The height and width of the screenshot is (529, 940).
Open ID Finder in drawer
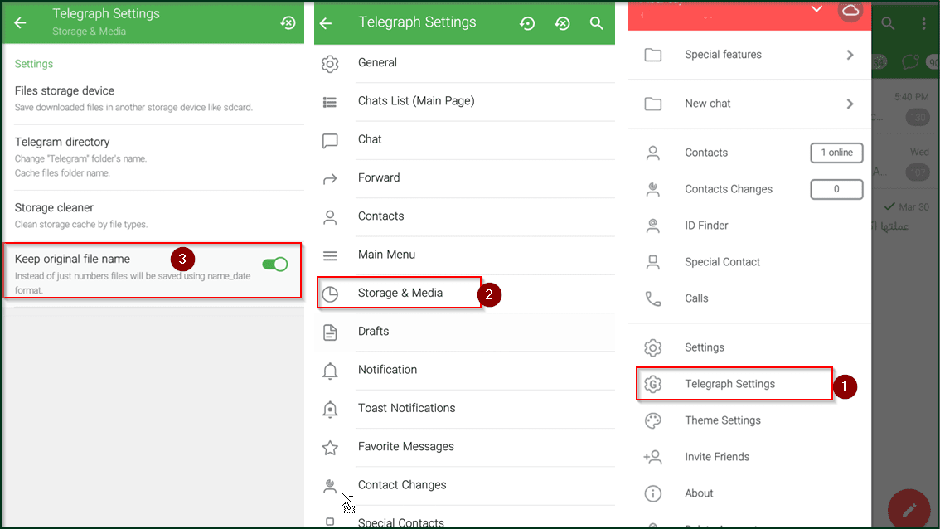[749, 226]
